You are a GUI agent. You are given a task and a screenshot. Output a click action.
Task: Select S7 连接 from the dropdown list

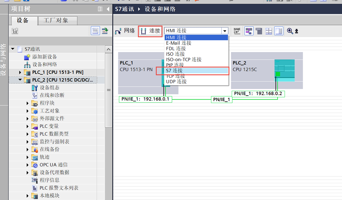[x=174, y=71]
